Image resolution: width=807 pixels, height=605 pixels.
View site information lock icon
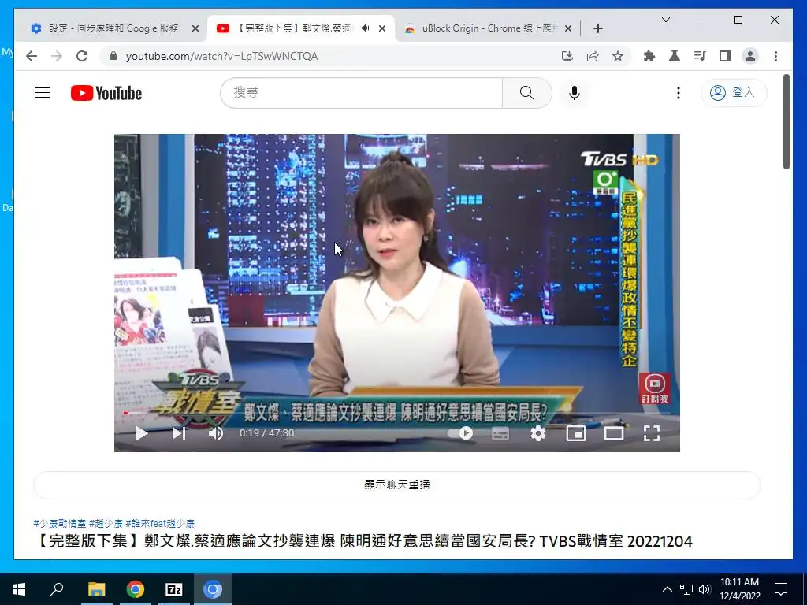[113, 56]
